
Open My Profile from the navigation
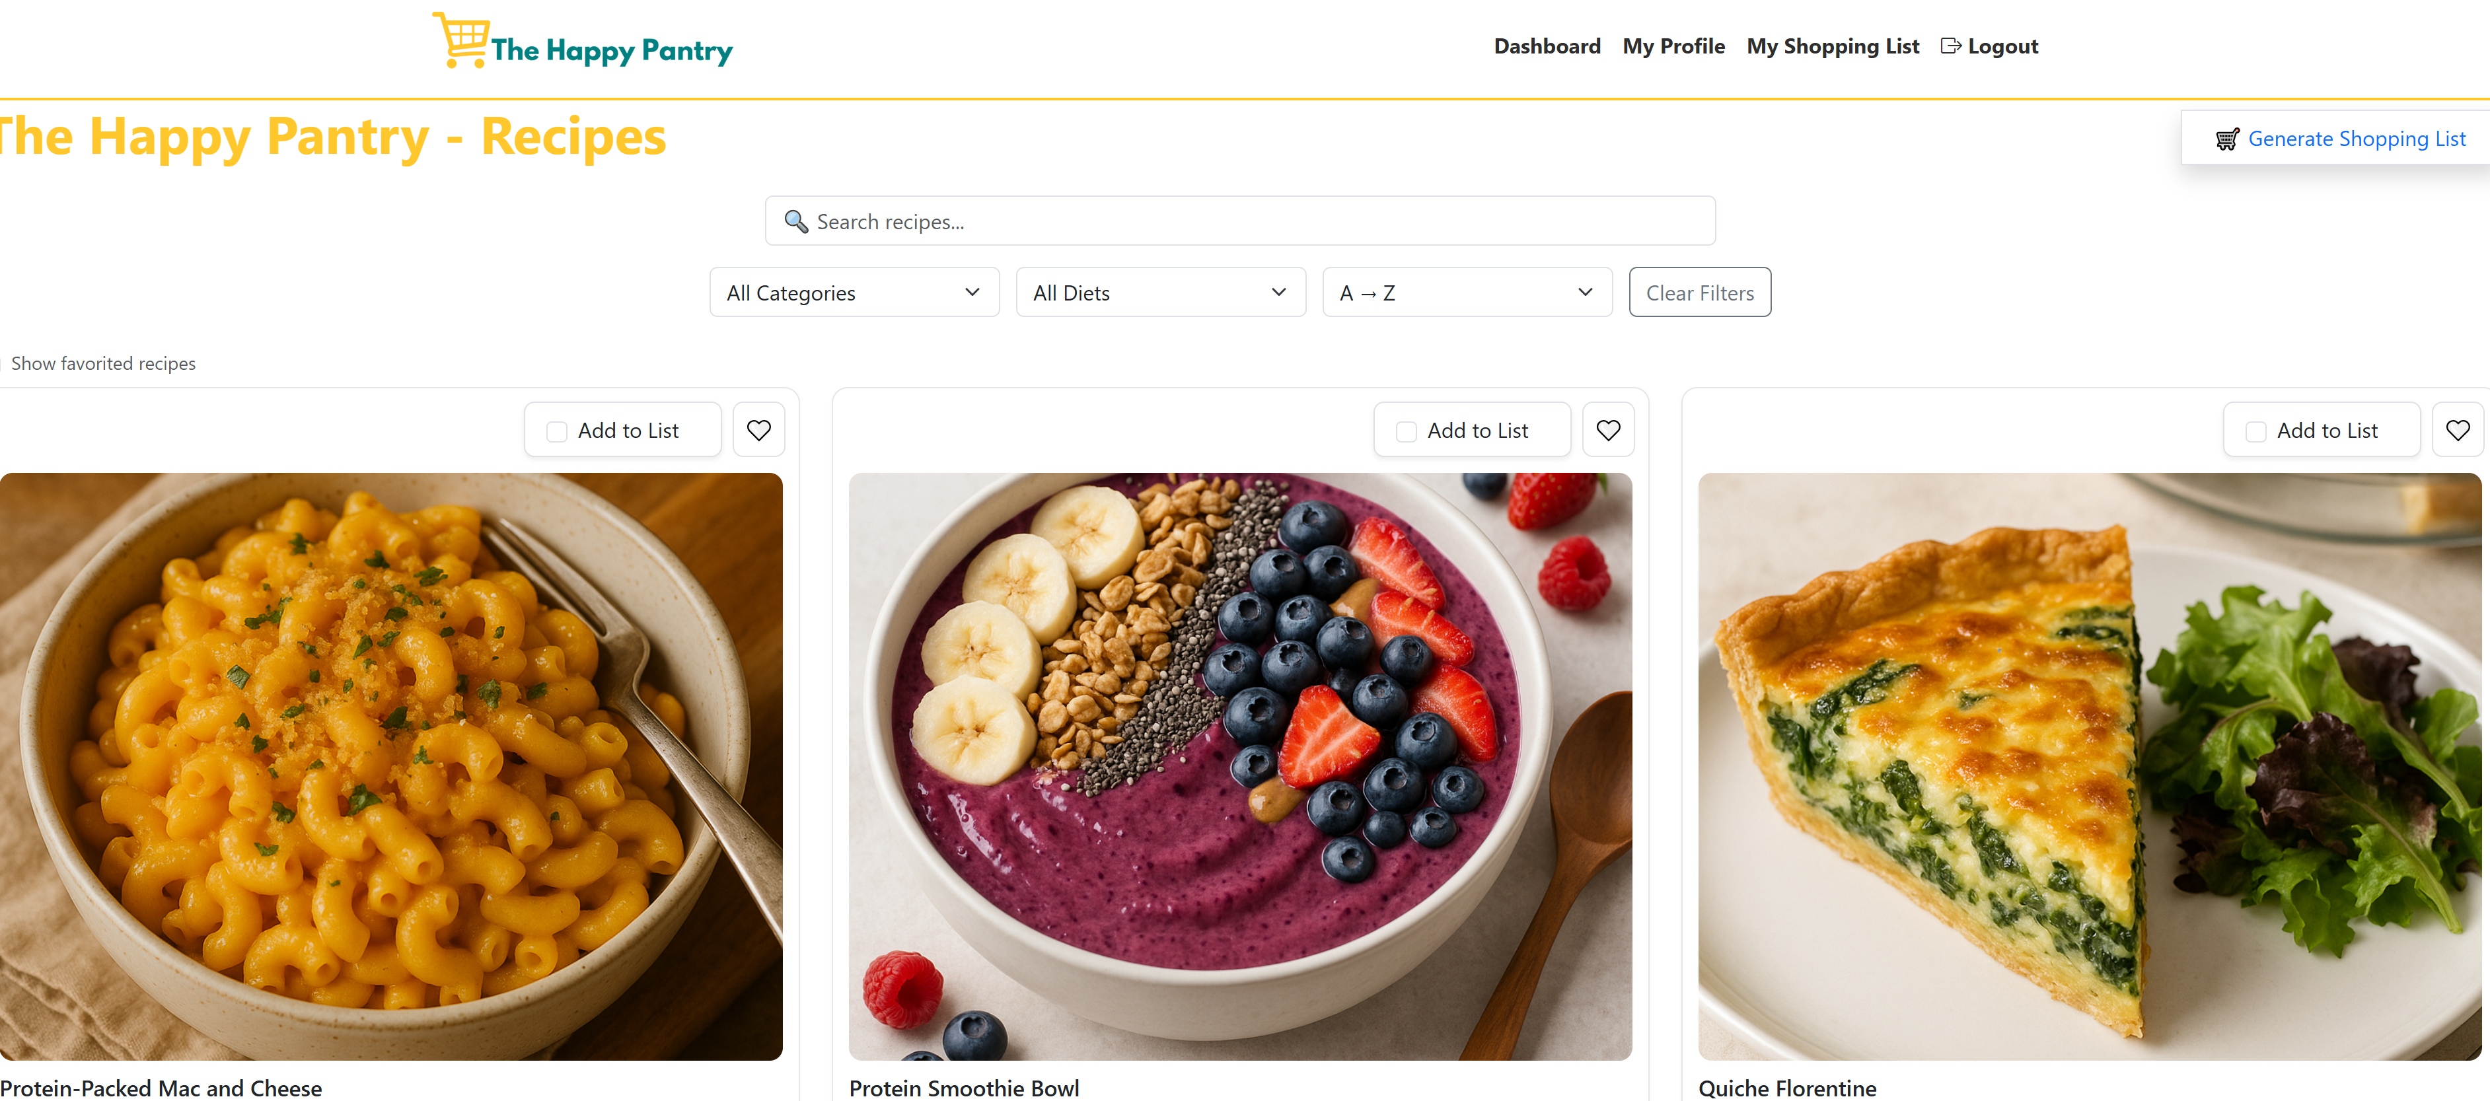coord(1673,46)
